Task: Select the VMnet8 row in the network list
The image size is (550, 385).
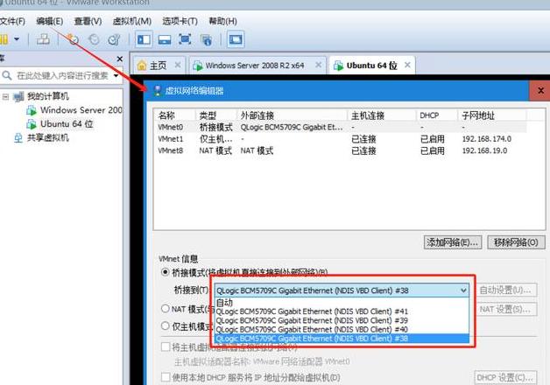Action: click(340, 150)
